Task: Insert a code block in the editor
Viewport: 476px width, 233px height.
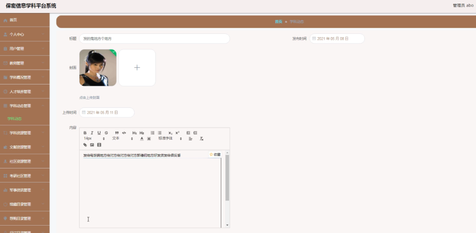Action: click(124, 133)
